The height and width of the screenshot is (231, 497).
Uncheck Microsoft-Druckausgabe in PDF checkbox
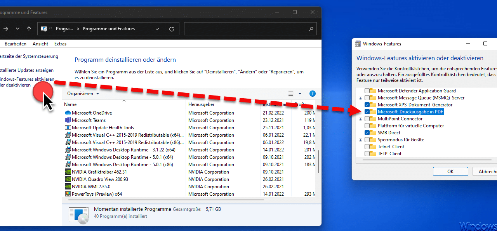click(367, 112)
